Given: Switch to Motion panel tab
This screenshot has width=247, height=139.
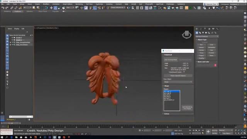Looking at the screenshot, I should point(209,29).
